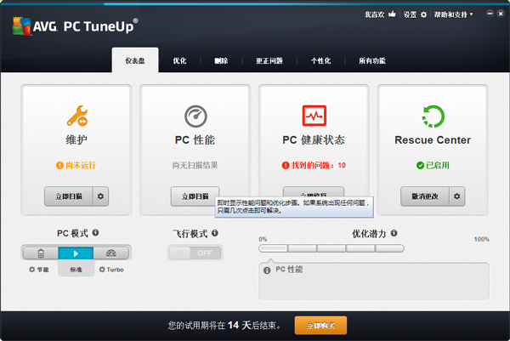
Task: Show info for 飞行模式
Action: click(215, 233)
